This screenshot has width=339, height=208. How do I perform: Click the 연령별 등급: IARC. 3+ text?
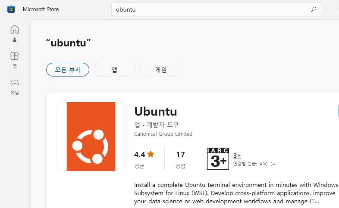click(254, 164)
